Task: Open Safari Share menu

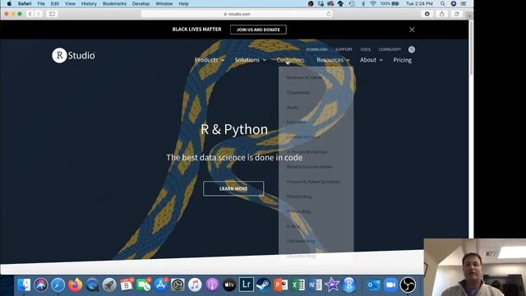Action: pyautogui.click(x=442, y=14)
